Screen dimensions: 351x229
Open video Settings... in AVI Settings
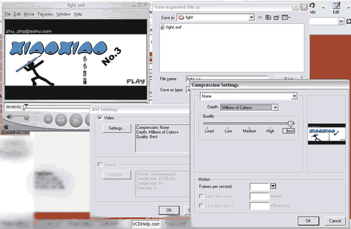[x=117, y=128]
